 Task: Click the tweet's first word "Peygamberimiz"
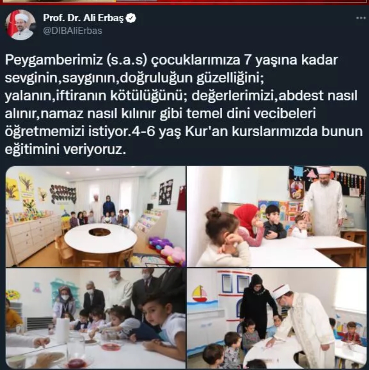click(54, 60)
